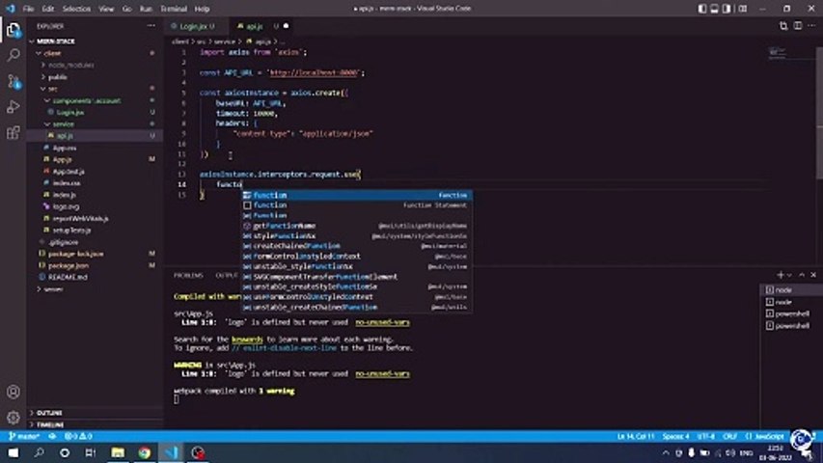
Task: Switch to the Problems panel tab
Action: [x=188, y=275]
